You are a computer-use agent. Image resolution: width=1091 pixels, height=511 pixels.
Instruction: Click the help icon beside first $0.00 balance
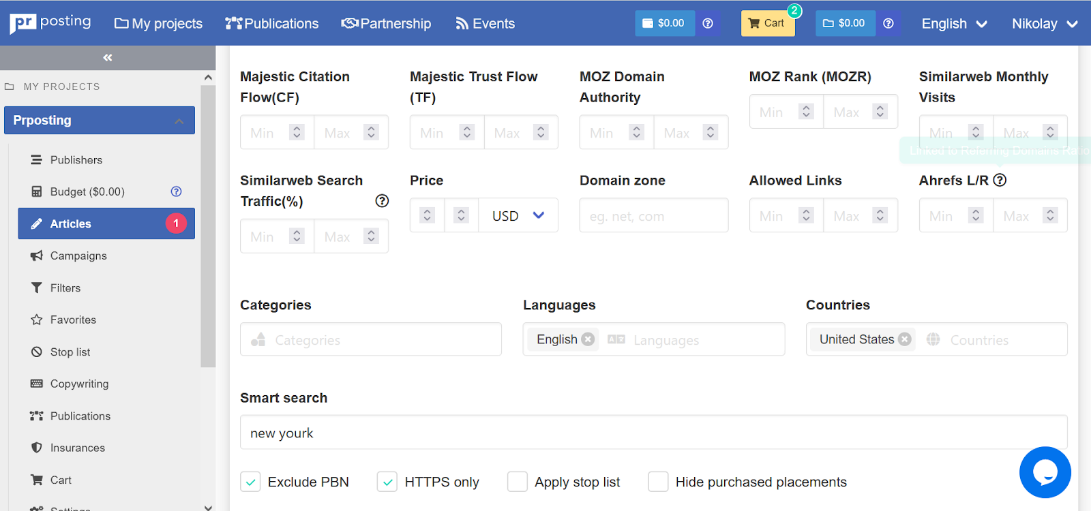coord(708,23)
